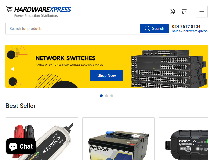Open the user account icon
The image size is (213, 160).
click(172, 11)
